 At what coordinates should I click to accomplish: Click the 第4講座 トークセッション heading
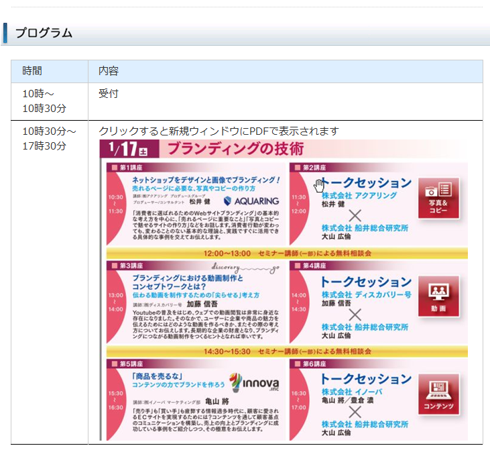tap(366, 282)
